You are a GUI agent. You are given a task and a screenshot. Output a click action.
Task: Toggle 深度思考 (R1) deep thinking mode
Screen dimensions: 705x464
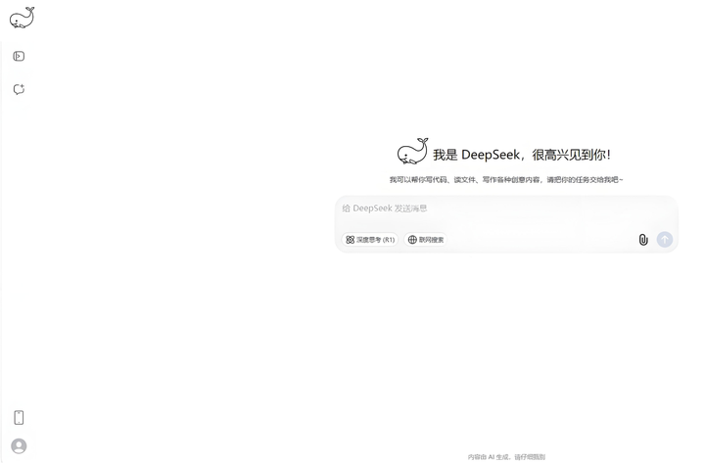click(x=370, y=240)
